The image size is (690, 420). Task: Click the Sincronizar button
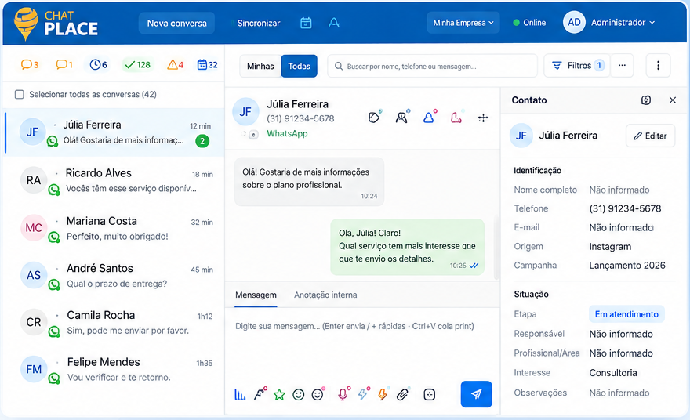(x=259, y=23)
